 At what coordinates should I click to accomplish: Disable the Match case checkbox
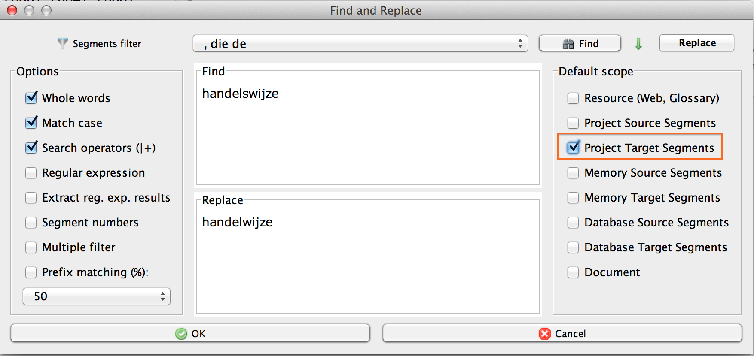[x=31, y=123]
